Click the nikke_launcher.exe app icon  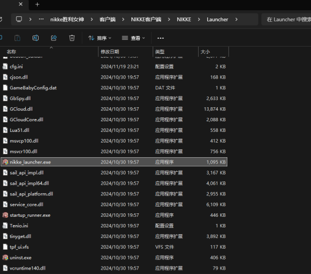(6, 162)
